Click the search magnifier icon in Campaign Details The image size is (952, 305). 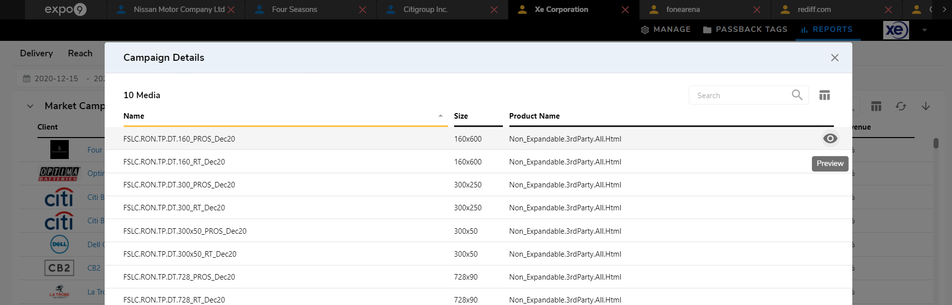(796, 95)
